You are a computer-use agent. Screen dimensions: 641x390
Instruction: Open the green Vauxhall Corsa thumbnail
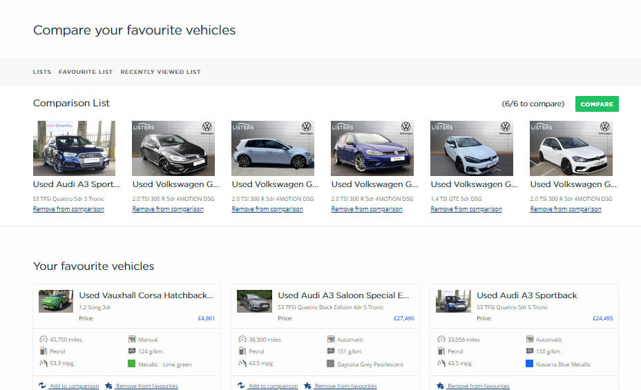point(56,301)
